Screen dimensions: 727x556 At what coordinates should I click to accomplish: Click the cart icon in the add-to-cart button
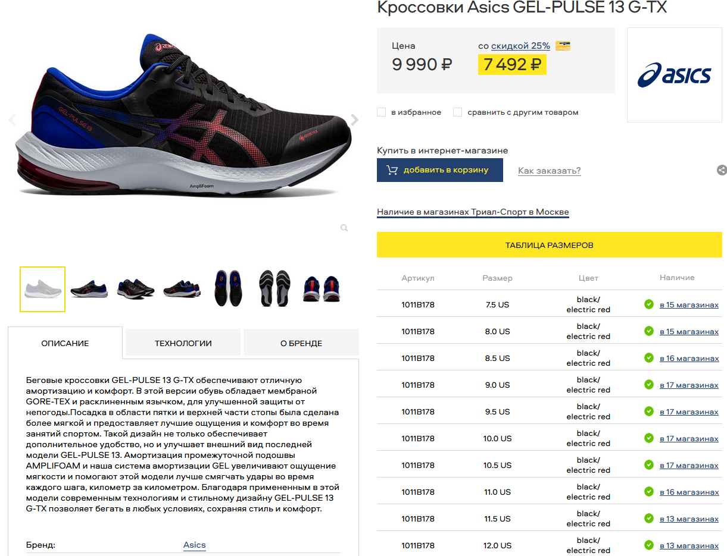[392, 170]
